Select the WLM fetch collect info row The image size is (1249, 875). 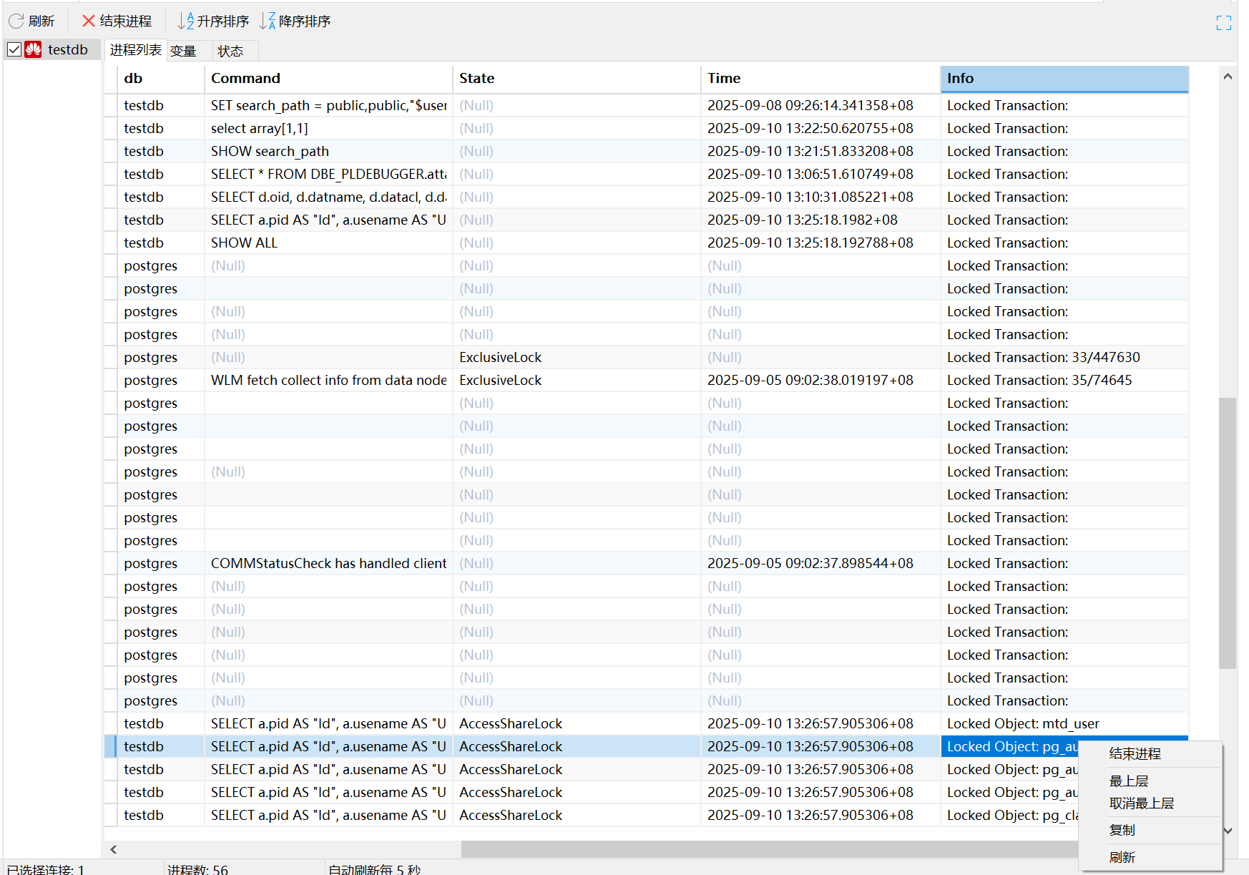328,380
